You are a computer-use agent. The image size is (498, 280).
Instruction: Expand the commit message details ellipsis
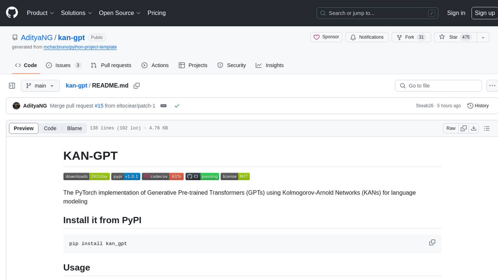[x=164, y=106]
